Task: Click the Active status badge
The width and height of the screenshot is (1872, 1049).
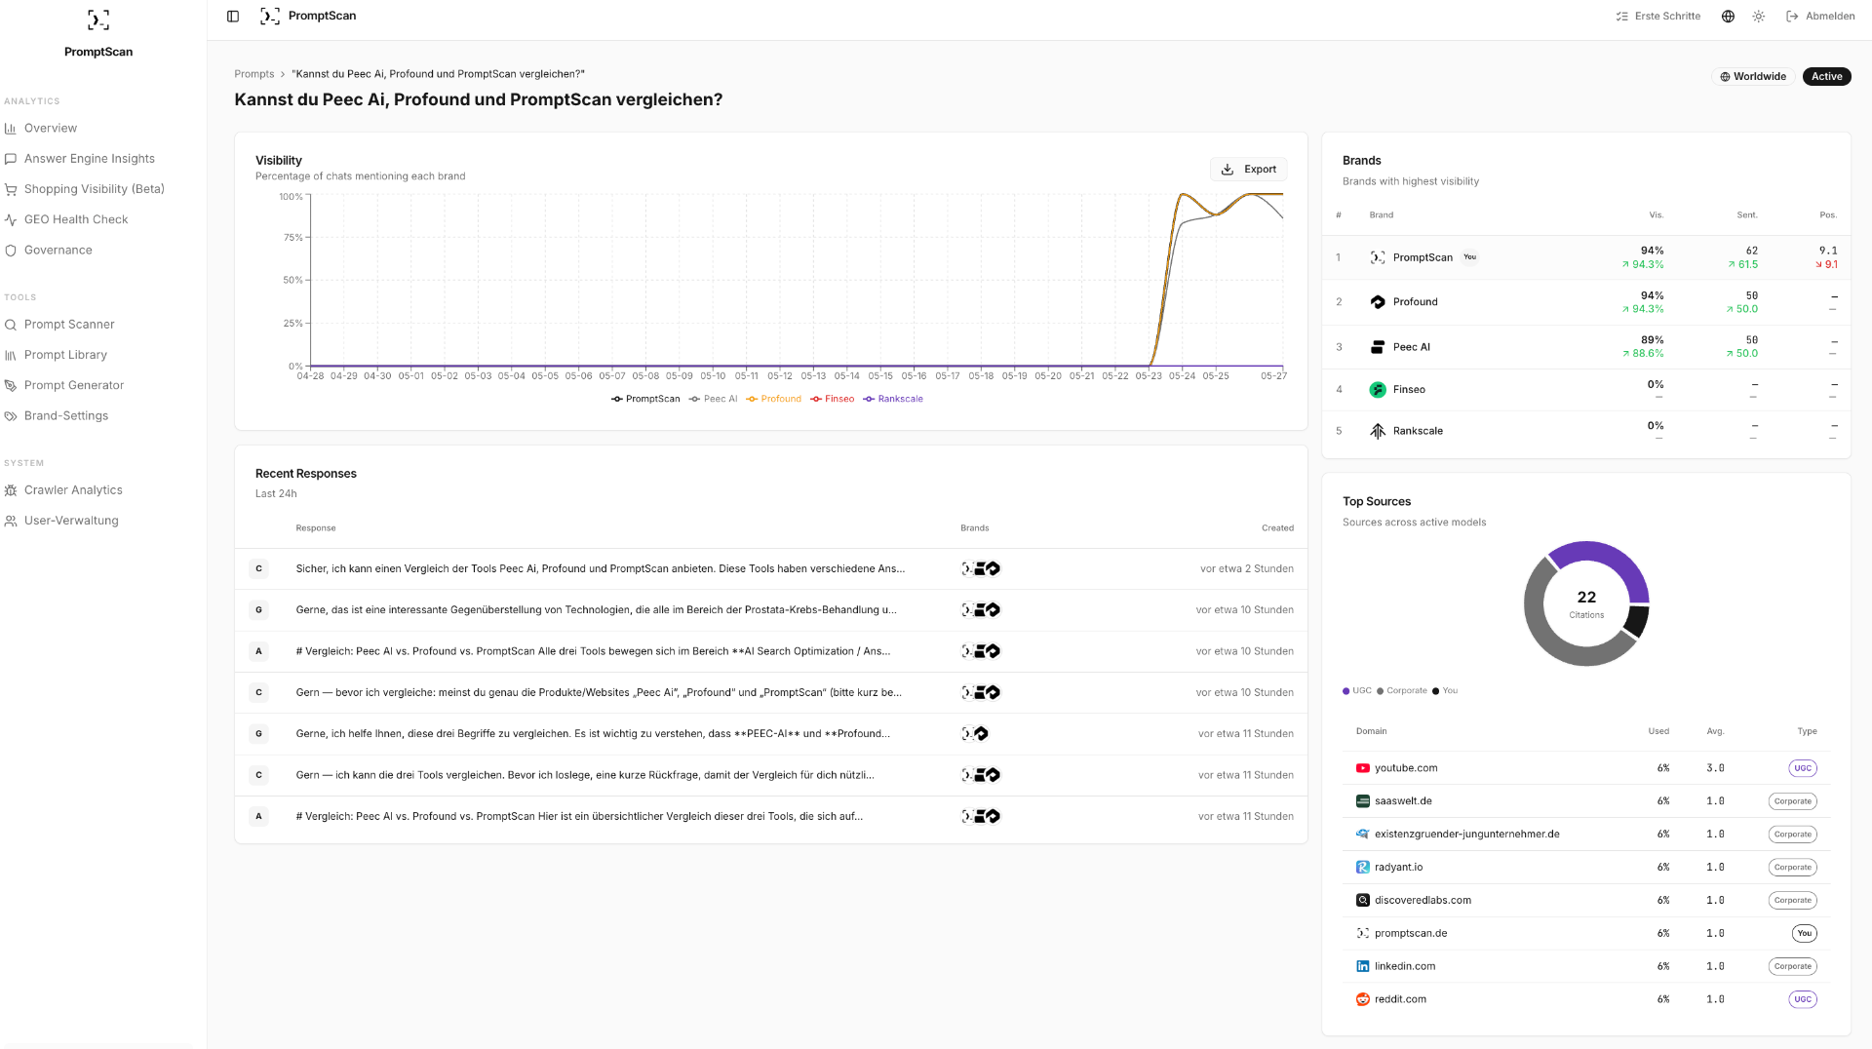Action: 1826,76
